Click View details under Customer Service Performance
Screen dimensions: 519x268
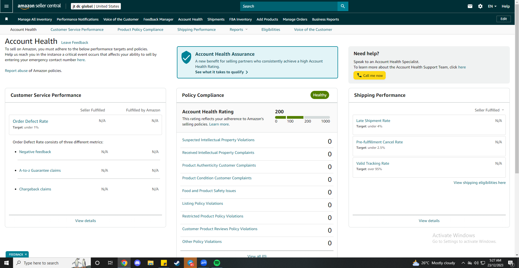(x=85, y=221)
